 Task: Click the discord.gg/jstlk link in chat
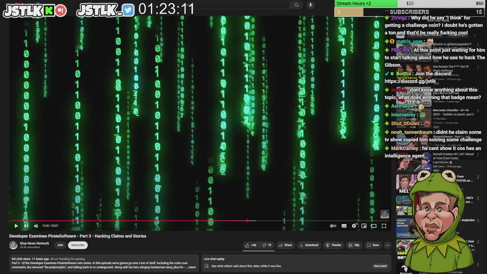(410, 81)
